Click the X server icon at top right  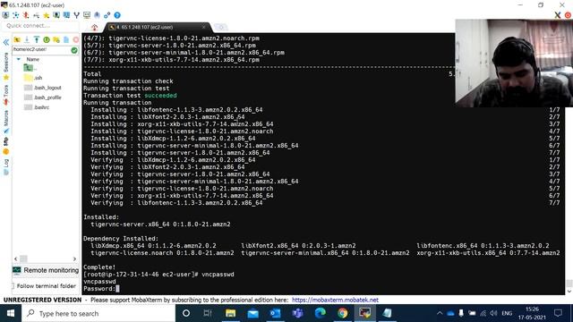click(x=557, y=15)
